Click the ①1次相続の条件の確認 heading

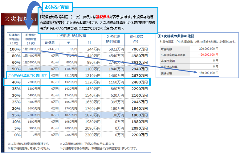click(177, 36)
